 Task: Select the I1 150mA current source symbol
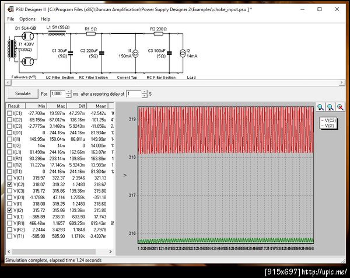coord(135,53)
